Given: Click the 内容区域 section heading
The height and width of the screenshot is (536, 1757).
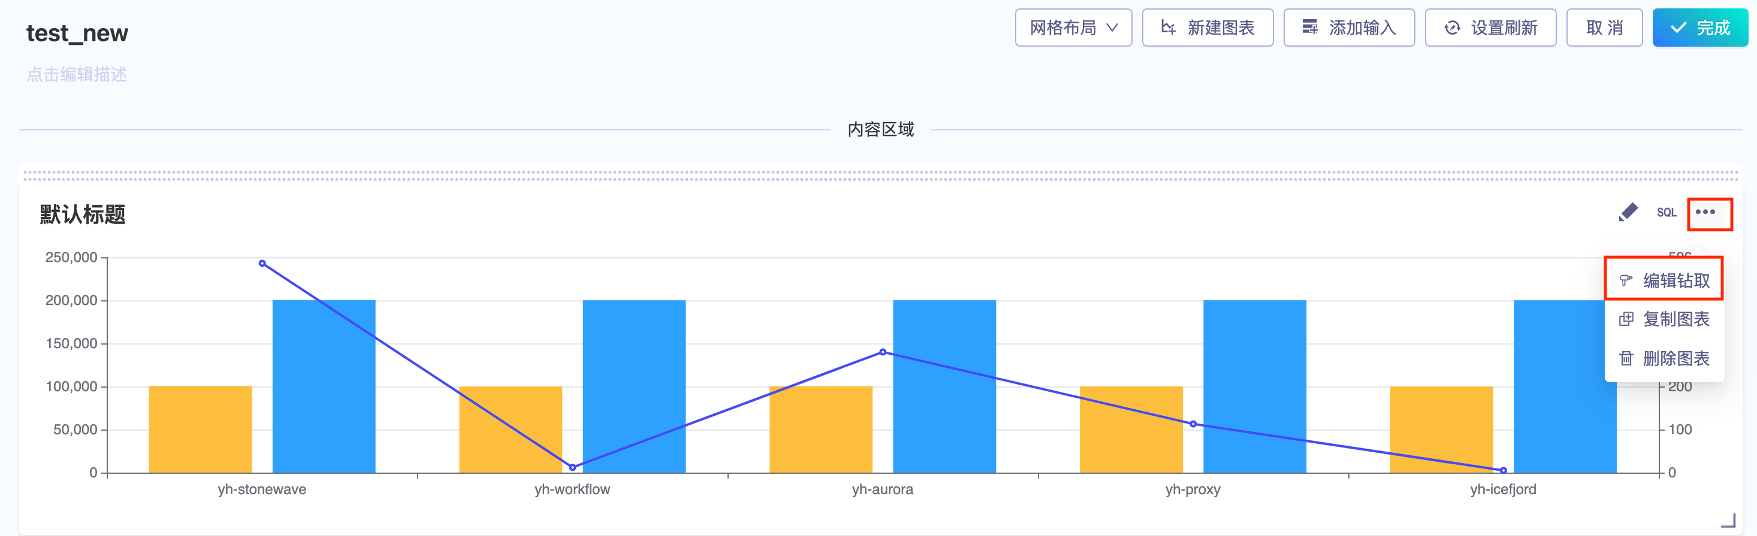Looking at the screenshot, I should tap(880, 129).
